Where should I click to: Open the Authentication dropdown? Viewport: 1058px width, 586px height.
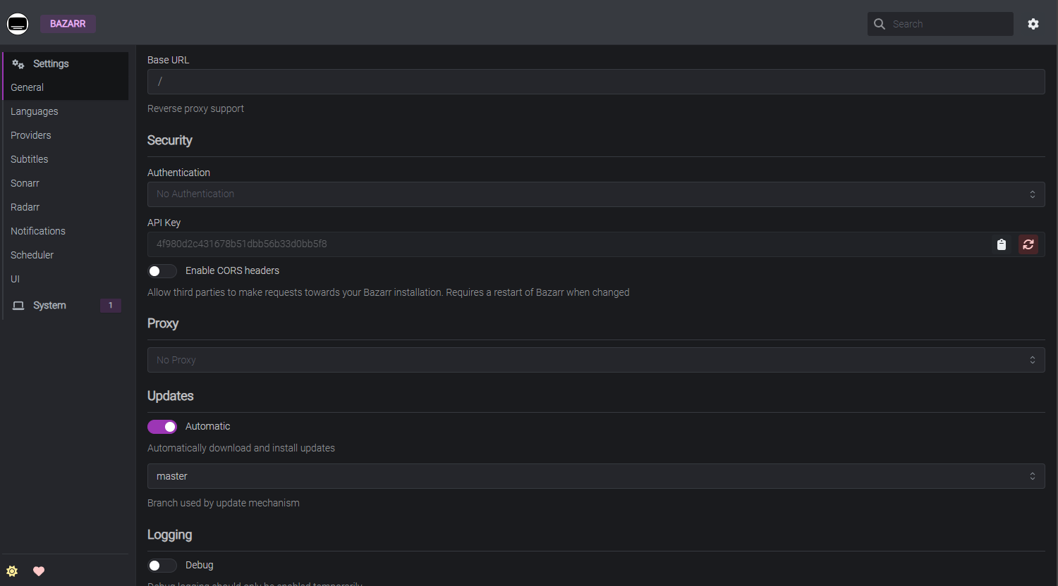[595, 194]
